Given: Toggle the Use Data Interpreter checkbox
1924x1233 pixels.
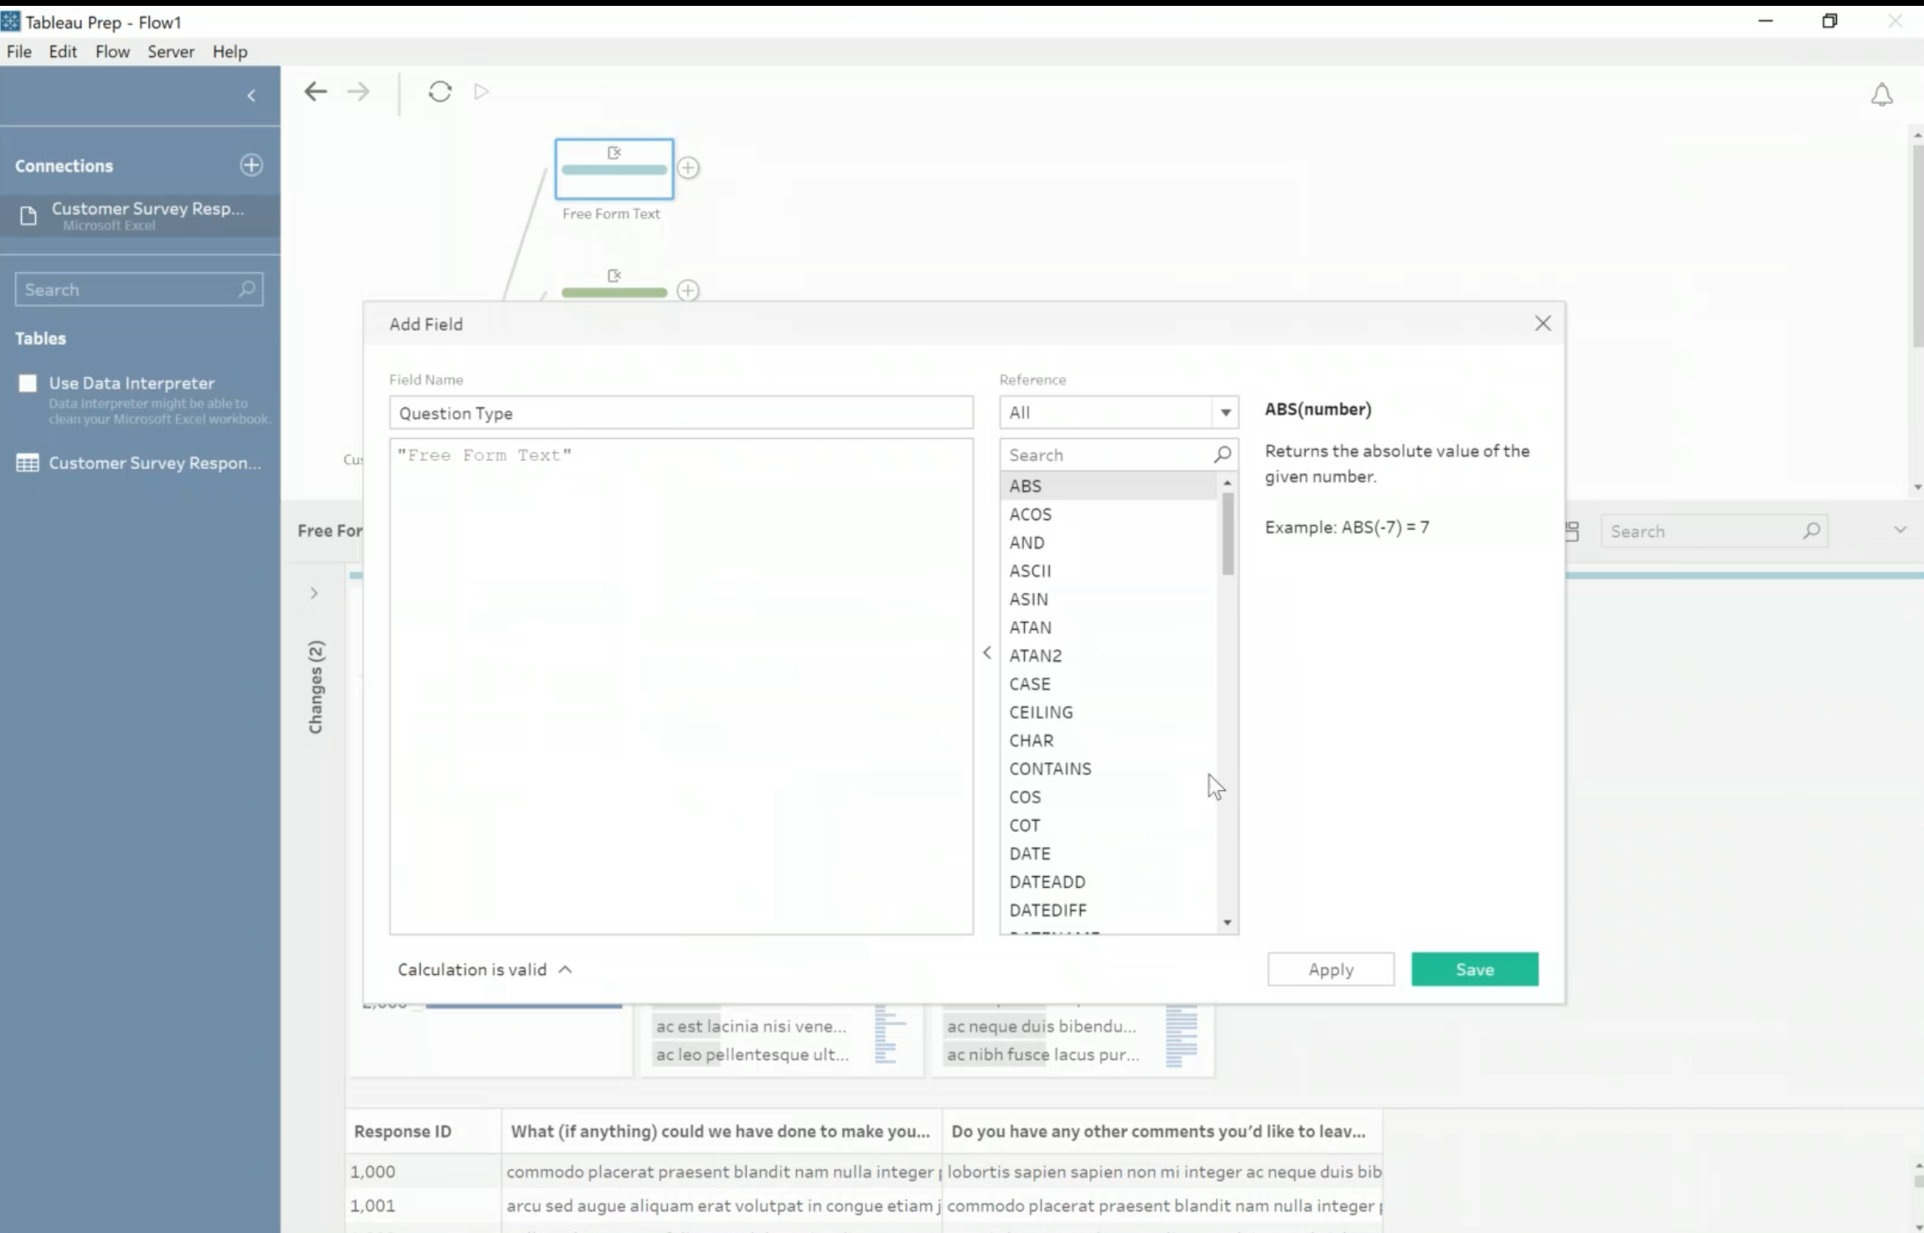Looking at the screenshot, I should (x=28, y=383).
